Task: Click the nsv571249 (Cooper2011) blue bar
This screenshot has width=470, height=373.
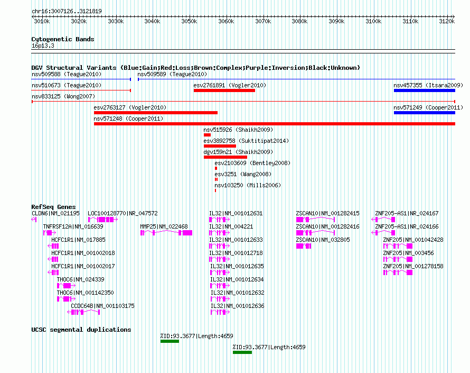Action: 425,113
